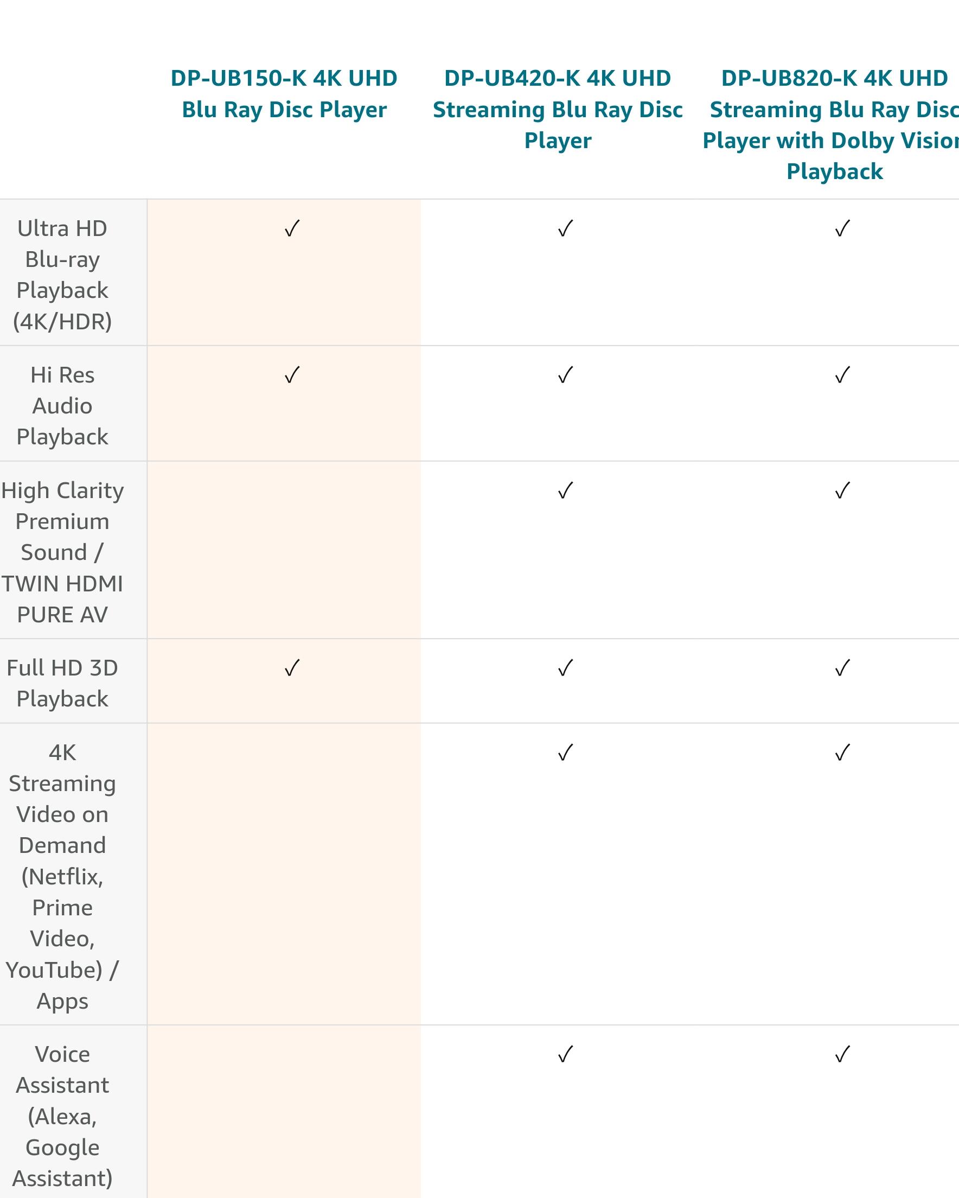Click DP-UB150-K's Ultra HD Blu-ray Playback checkmark
The height and width of the screenshot is (1198, 959).
[x=292, y=228]
